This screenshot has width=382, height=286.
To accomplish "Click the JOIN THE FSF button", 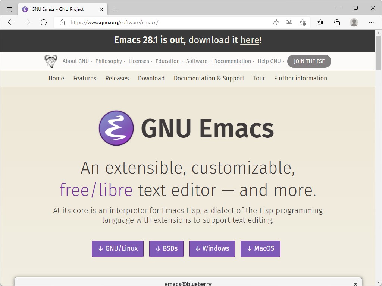I will (309, 61).
